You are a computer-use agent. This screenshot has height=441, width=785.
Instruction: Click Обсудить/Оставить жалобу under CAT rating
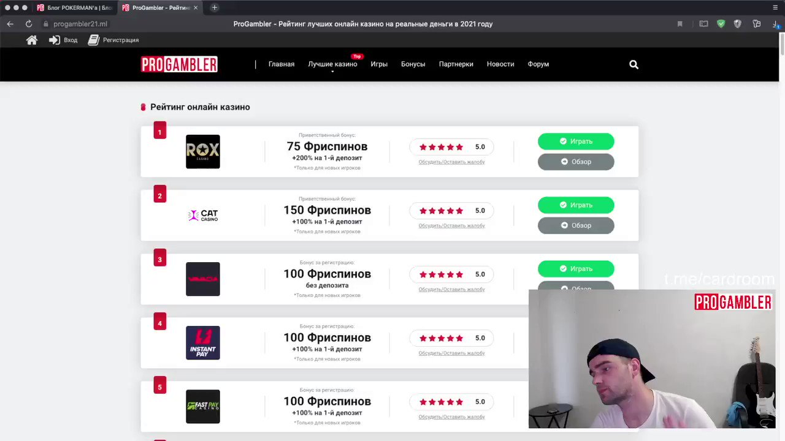coord(452,226)
